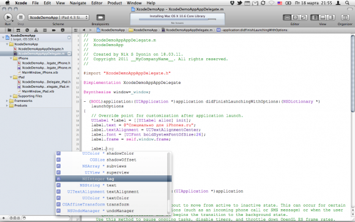Go forward in editor history
The width and height of the screenshot is (355, 222).
point(91,30)
